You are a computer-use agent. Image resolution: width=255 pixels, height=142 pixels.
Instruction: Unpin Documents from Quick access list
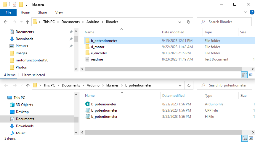click(x=71, y=32)
